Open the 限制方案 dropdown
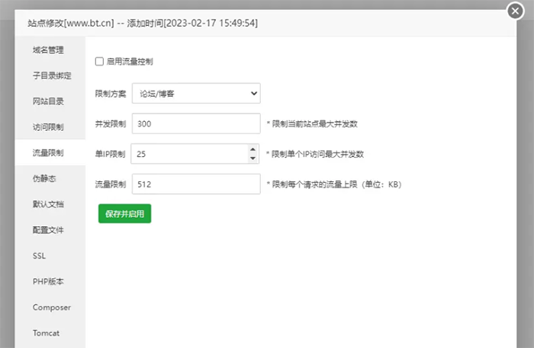This screenshot has width=534, height=348. pyautogui.click(x=196, y=94)
